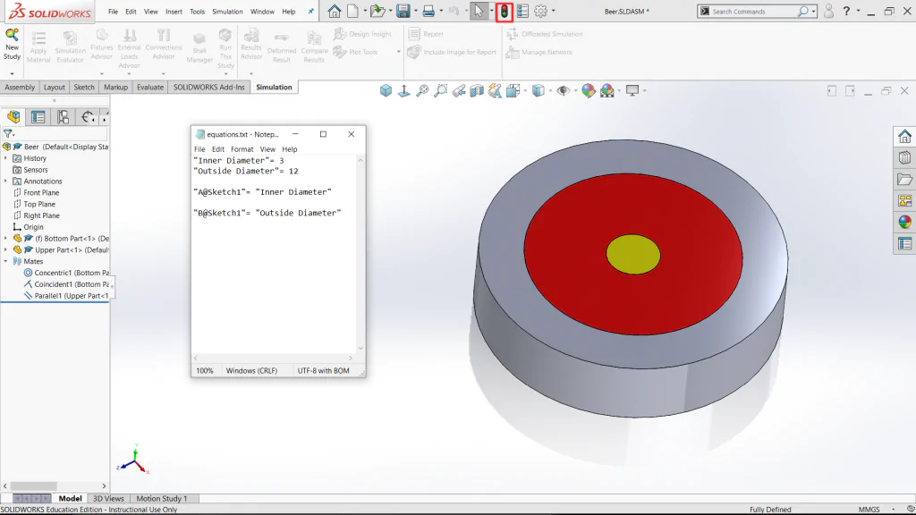Expand the History tree node
This screenshot has width=916, height=515.
pyautogui.click(x=6, y=158)
